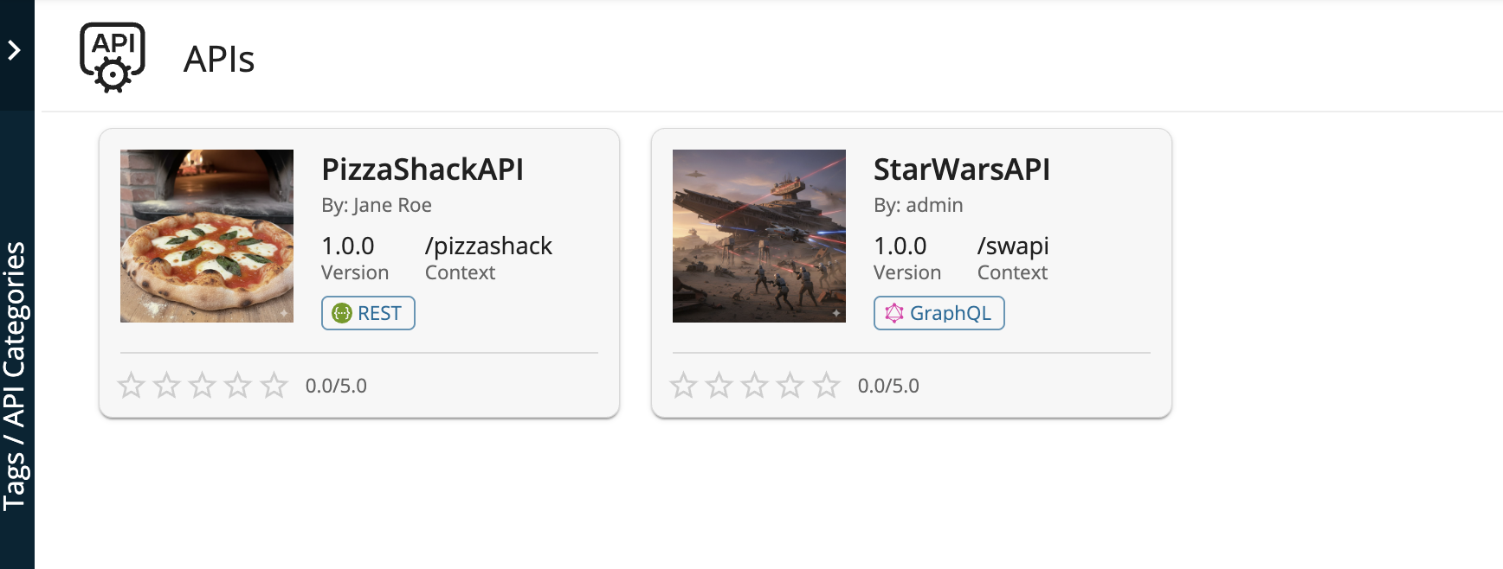Rate PizzaShackAPI three stars

203,386
